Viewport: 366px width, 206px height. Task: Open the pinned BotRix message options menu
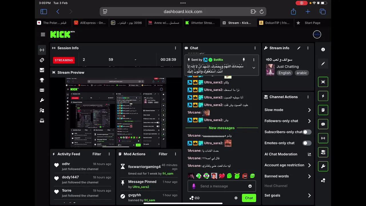coord(254,60)
